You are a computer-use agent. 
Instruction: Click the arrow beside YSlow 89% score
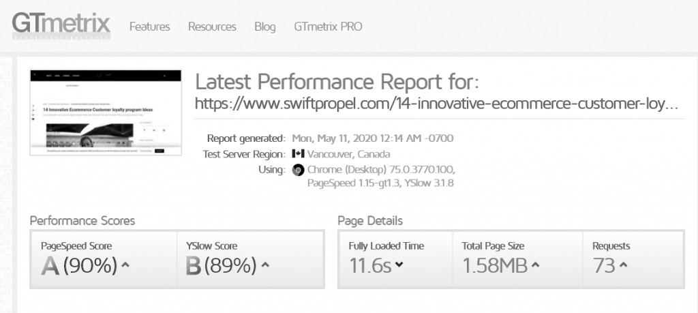[265, 265]
